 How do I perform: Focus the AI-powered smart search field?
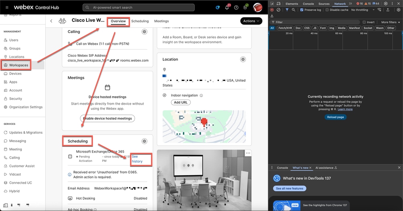coord(139,7)
